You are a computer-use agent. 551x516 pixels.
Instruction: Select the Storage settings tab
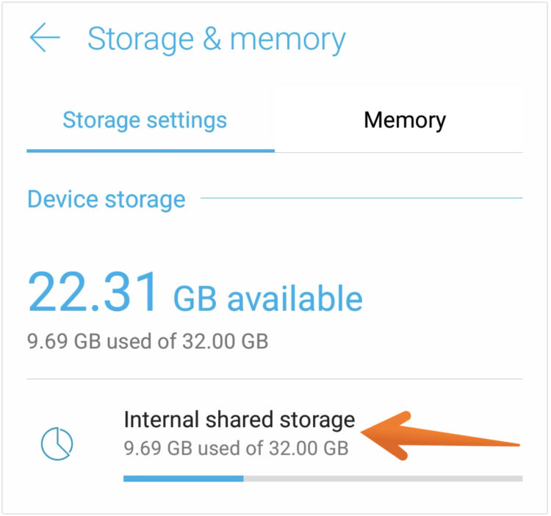[145, 120]
